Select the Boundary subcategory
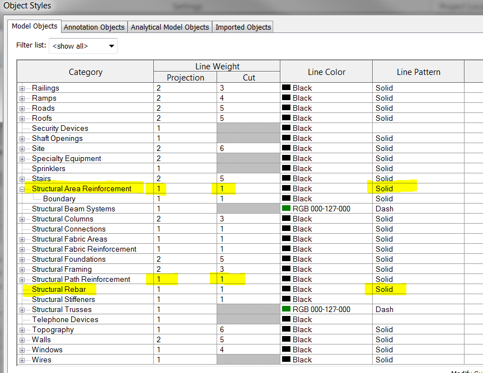The height and width of the screenshot is (373, 483). coord(59,199)
